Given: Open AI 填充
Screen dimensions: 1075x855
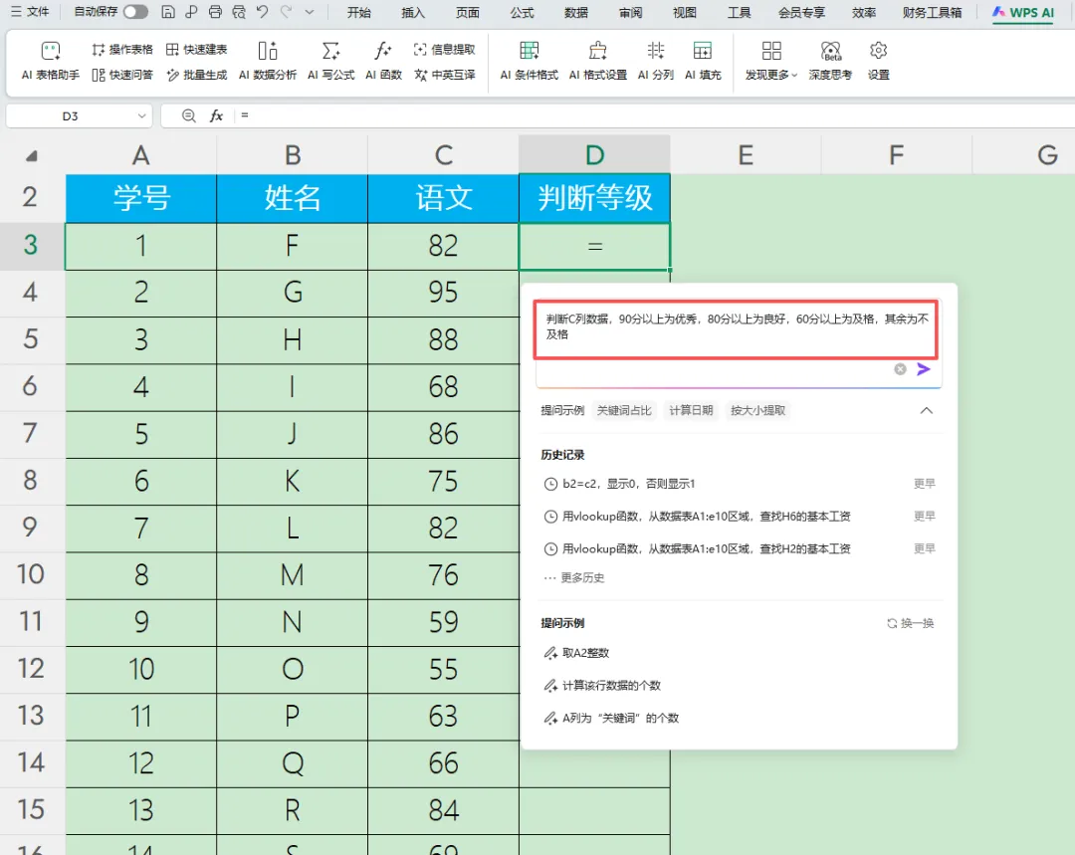Looking at the screenshot, I should [x=703, y=61].
